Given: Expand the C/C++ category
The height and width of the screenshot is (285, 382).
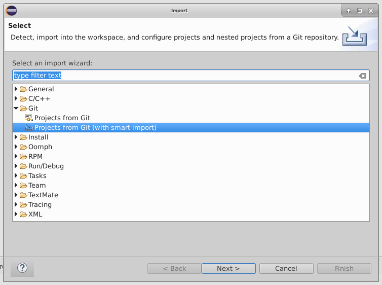Looking at the screenshot, I should tap(16, 99).
